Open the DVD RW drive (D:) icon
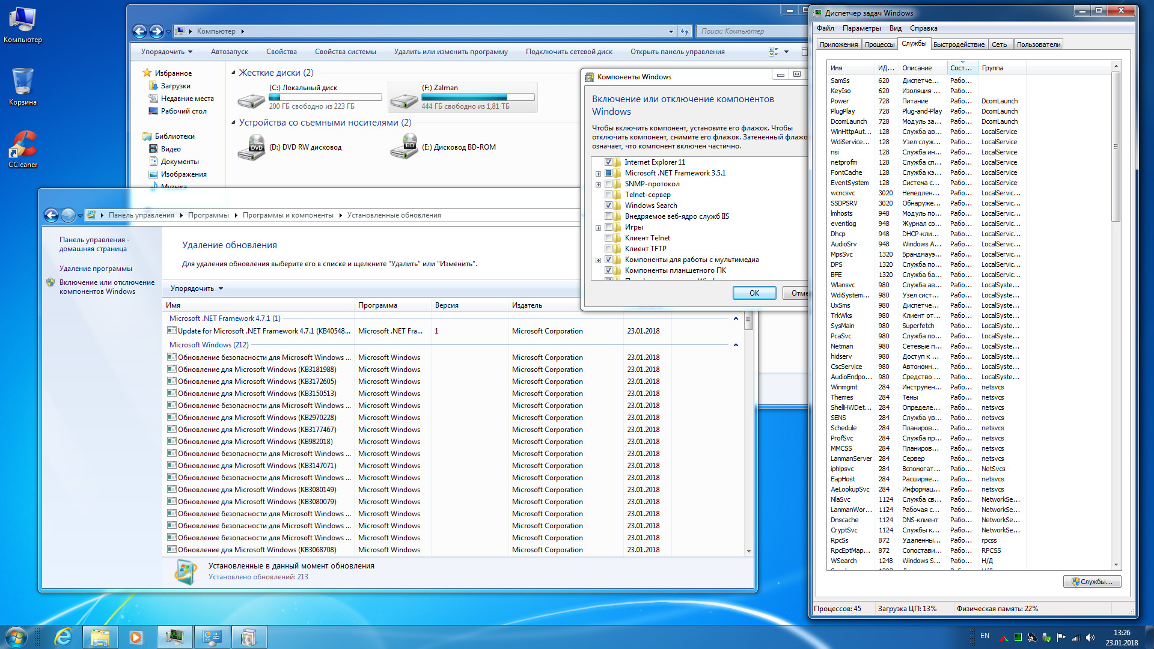Screen dimensions: 1154x649 251,148
